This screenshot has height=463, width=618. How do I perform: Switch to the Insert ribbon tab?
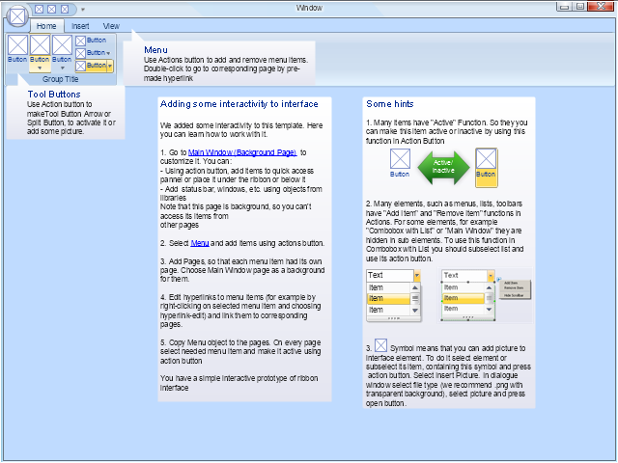tap(80, 26)
